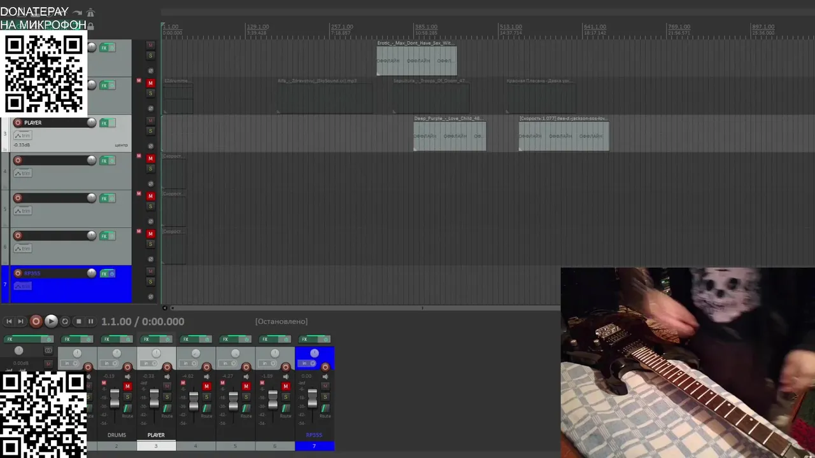Adjust RP355 track volume knob
The width and height of the screenshot is (815, 458).
[x=92, y=274]
